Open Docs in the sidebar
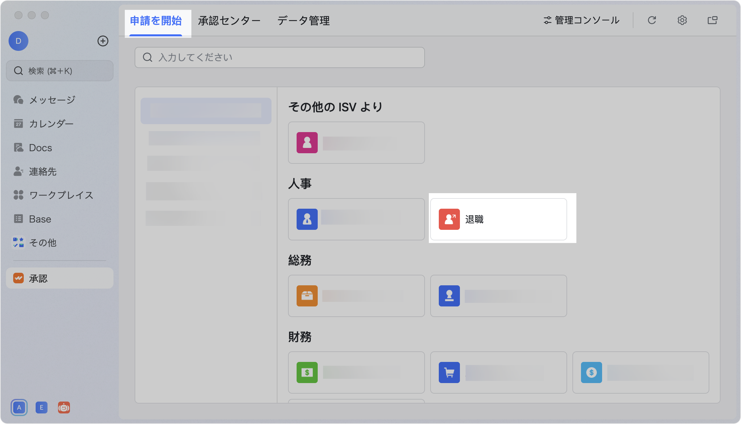 pyautogui.click(x=60, y=148)
